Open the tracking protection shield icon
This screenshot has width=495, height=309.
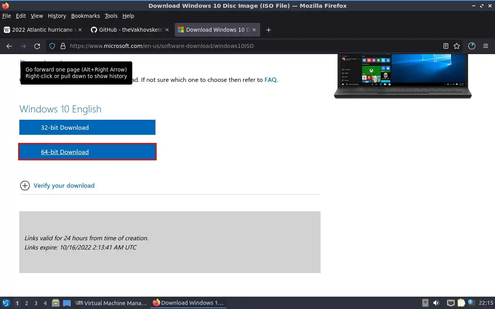52,46
